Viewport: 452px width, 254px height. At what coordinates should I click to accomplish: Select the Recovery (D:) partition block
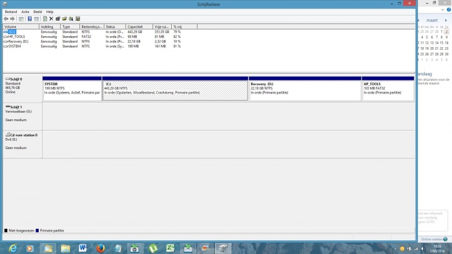(x=305, y=88)
